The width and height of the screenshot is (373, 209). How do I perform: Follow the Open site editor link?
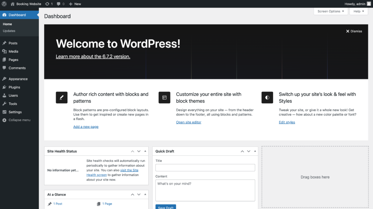[x=189, y=122]
